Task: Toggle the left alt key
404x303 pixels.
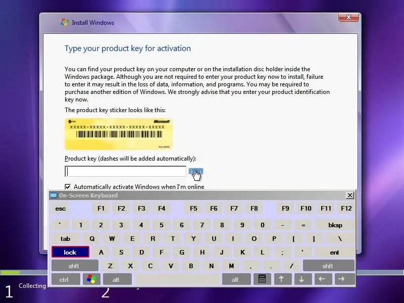Action: [x=117, y=279]
